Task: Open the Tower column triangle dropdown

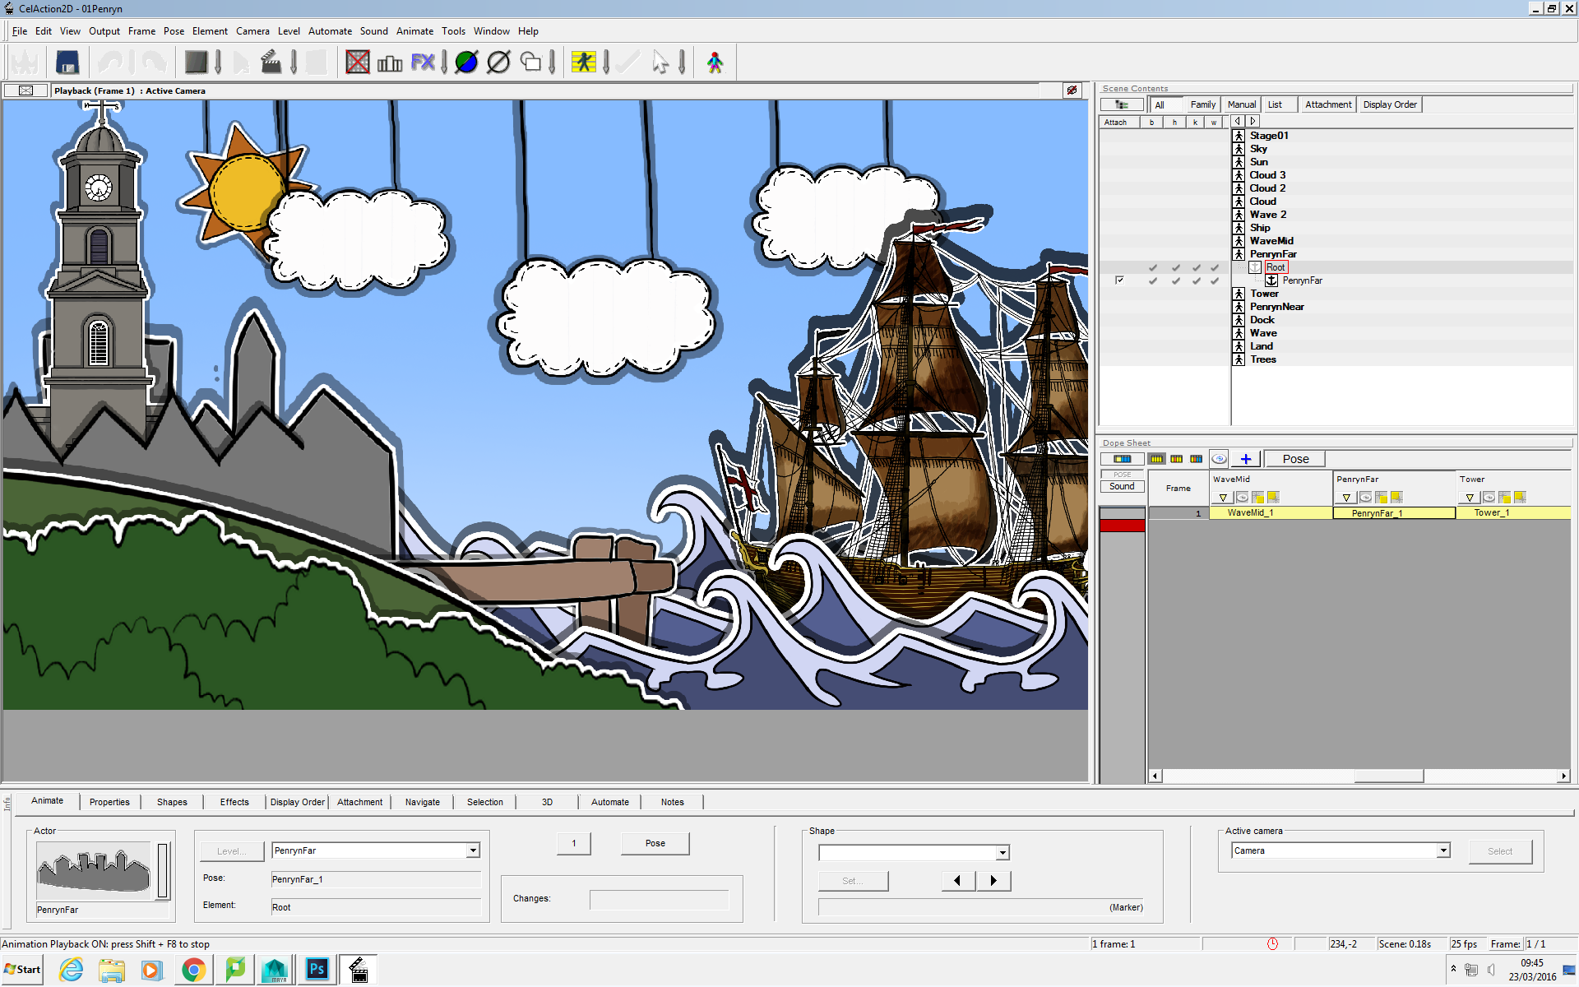Action: [x=1470, y=498]
